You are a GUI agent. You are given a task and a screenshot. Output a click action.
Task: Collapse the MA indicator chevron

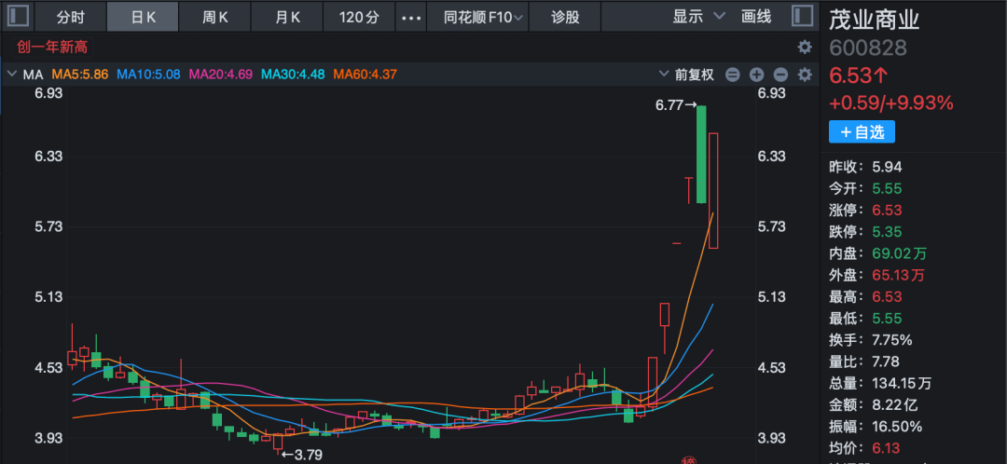click(x=11, y=75)
